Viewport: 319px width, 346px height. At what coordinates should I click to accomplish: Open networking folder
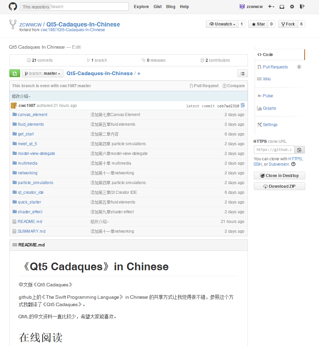pos(28,173)
